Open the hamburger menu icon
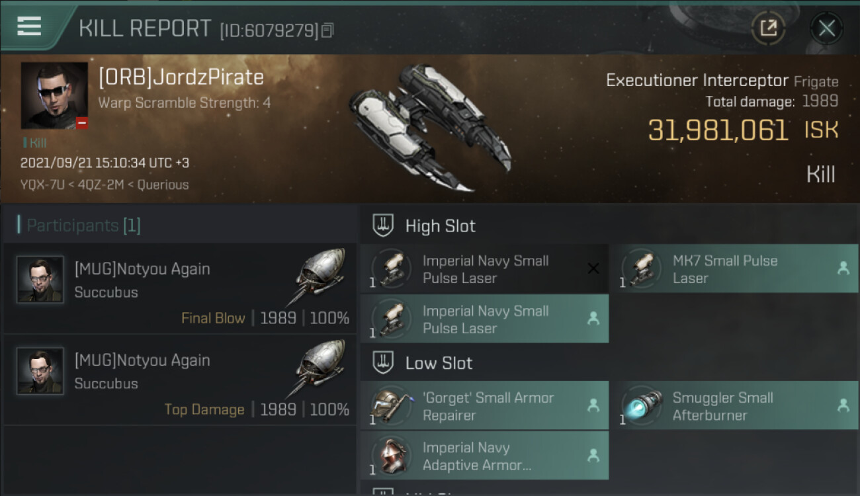The height and width of the screenshot is (496, 860). (x=29, y=26)
